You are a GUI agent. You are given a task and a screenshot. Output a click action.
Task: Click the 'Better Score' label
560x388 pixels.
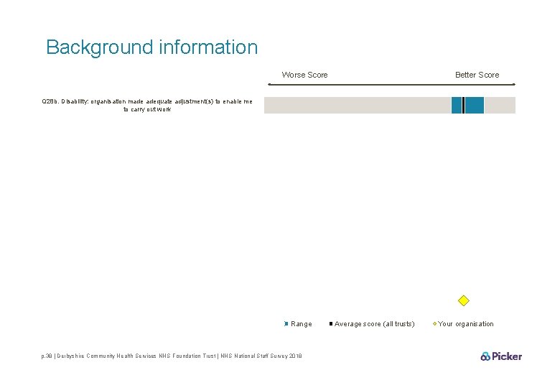coord(477,75)
